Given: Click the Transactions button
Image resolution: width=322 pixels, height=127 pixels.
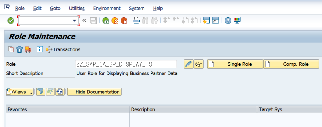Looking at the screenshot, I should [63, 49].
